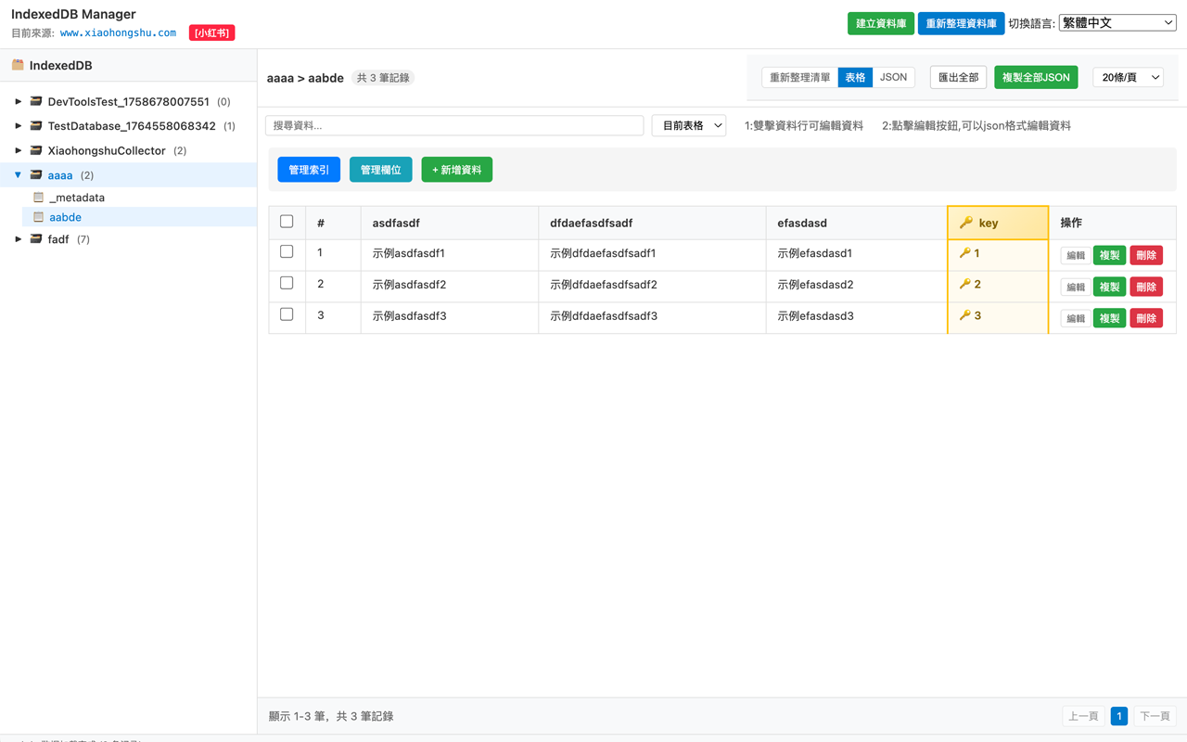Screen dimensions: 1187x742
Task: Click 刪除 button for row 3
Action: [1146, 318]
